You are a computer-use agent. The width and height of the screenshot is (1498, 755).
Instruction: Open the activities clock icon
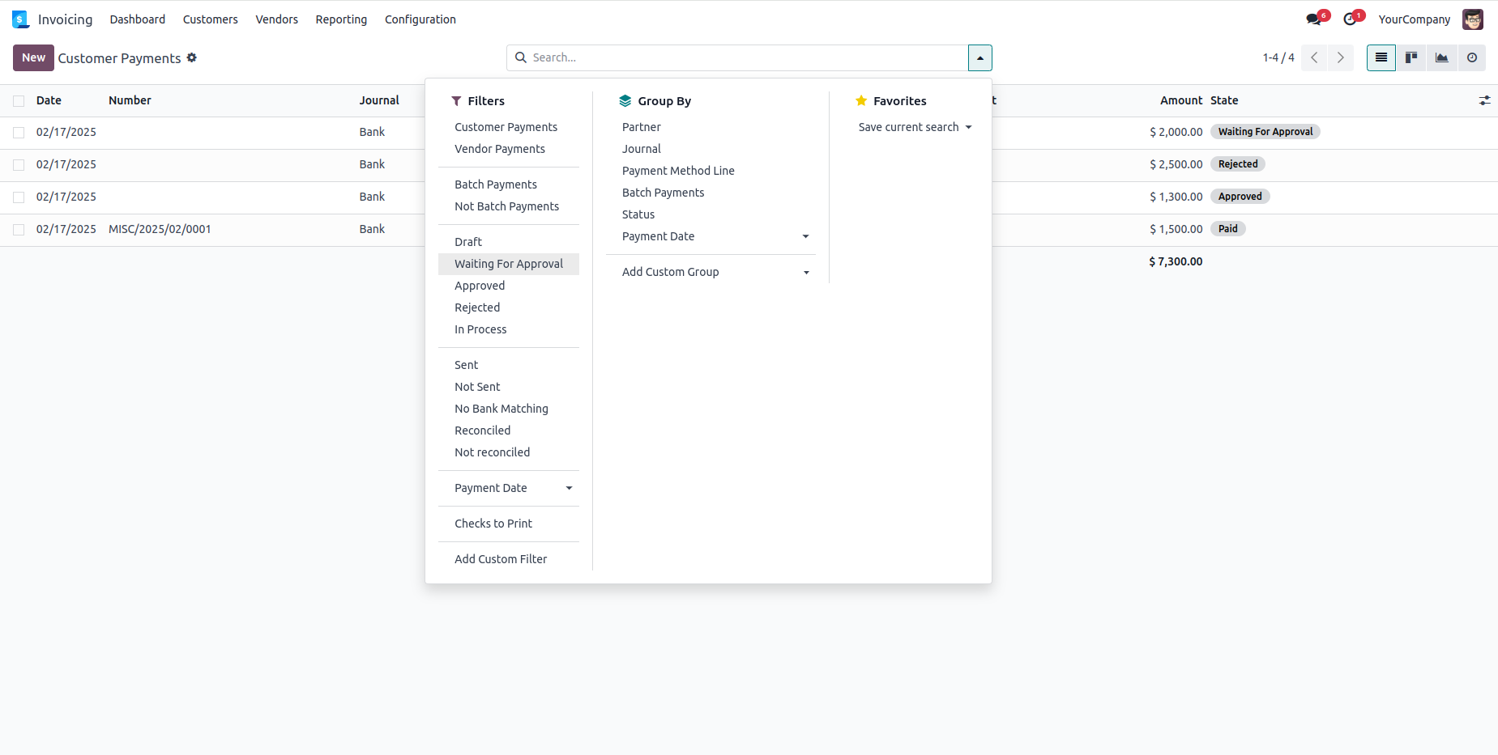click(x=1350, y=19)
